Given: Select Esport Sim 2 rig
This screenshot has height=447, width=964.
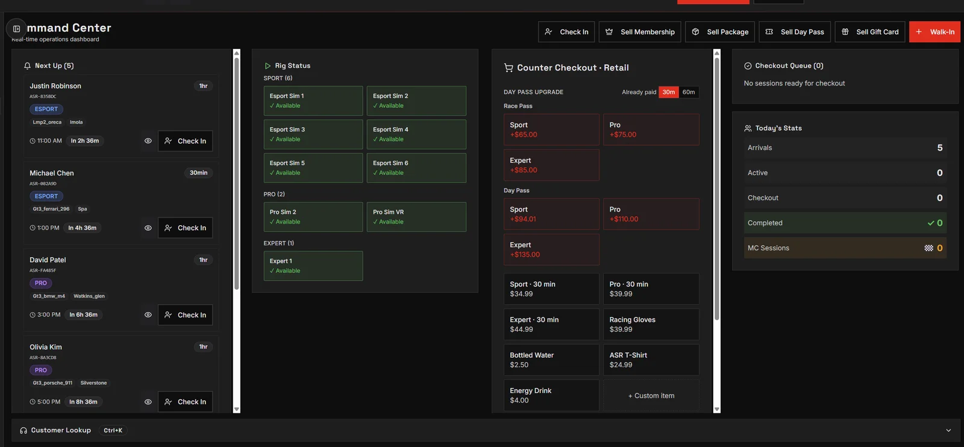Looking at the screenshot, I should tap(416, 101).
